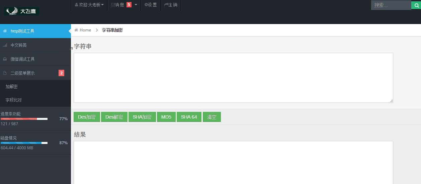Focus the 结果 output textarea
421x184 pixels.
pos(233,163)
